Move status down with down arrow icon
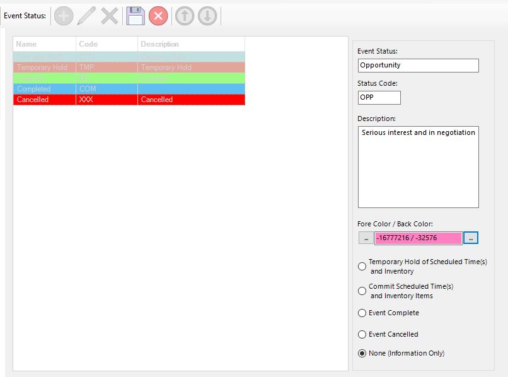The image size is (508, 377). pyautogui.click(x=207, y=16)
